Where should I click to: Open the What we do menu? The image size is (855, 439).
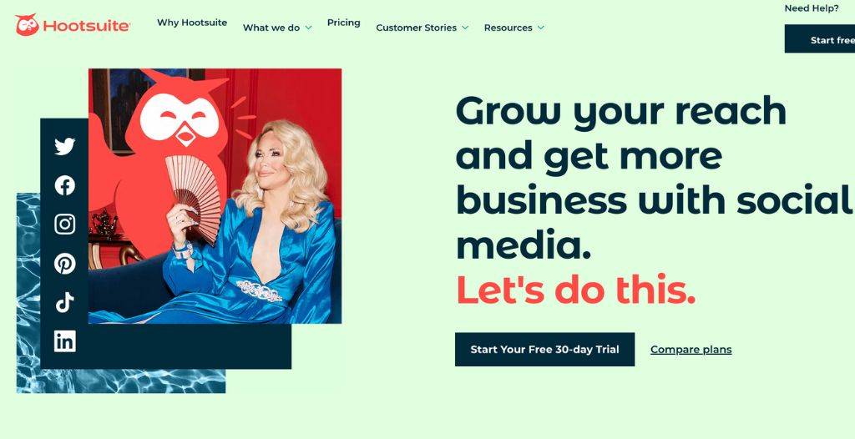(271, 28)
